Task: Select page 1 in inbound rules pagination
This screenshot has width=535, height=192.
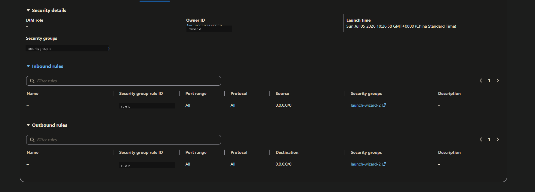Action: click(x=489, y=81)
